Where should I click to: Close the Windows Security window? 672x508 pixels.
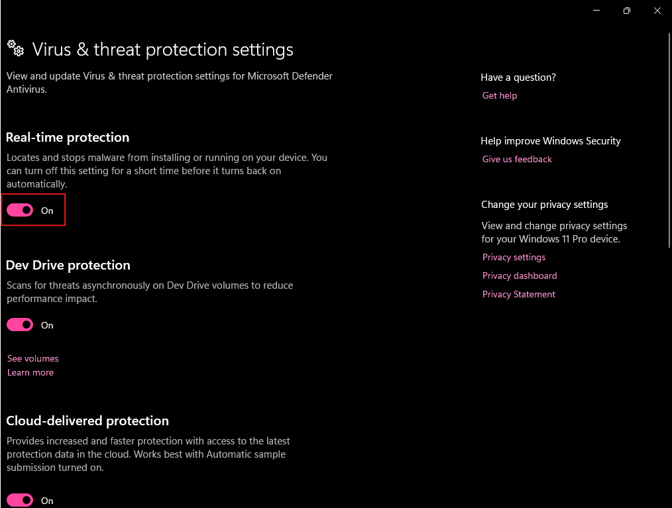[657, 11]
